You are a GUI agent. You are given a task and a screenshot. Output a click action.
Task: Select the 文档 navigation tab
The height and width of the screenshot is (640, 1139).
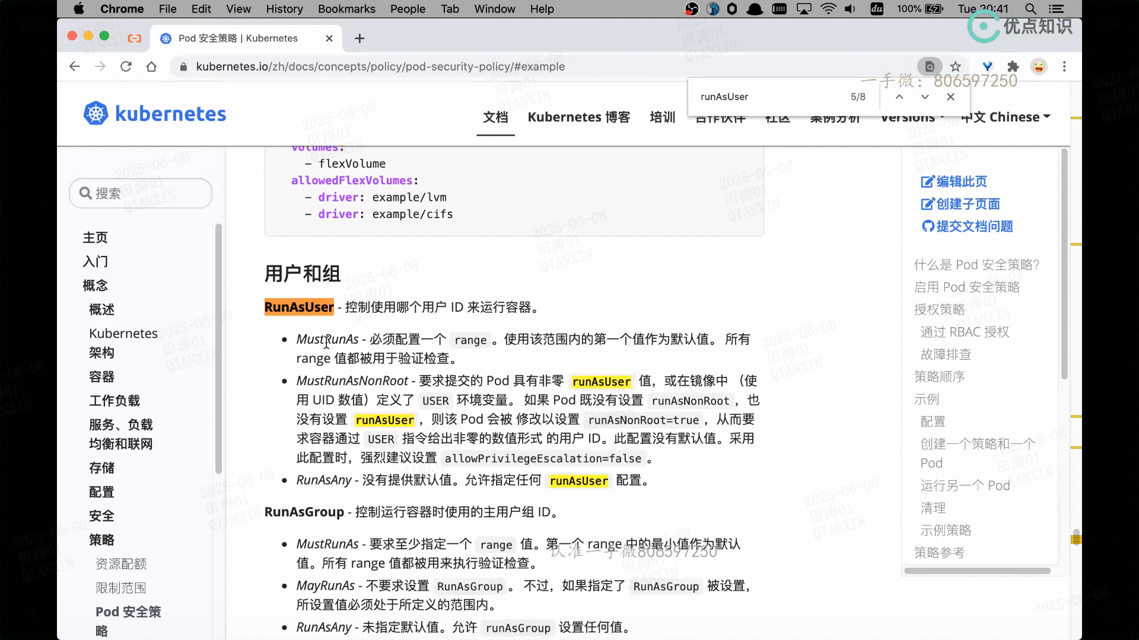point(495,117)
